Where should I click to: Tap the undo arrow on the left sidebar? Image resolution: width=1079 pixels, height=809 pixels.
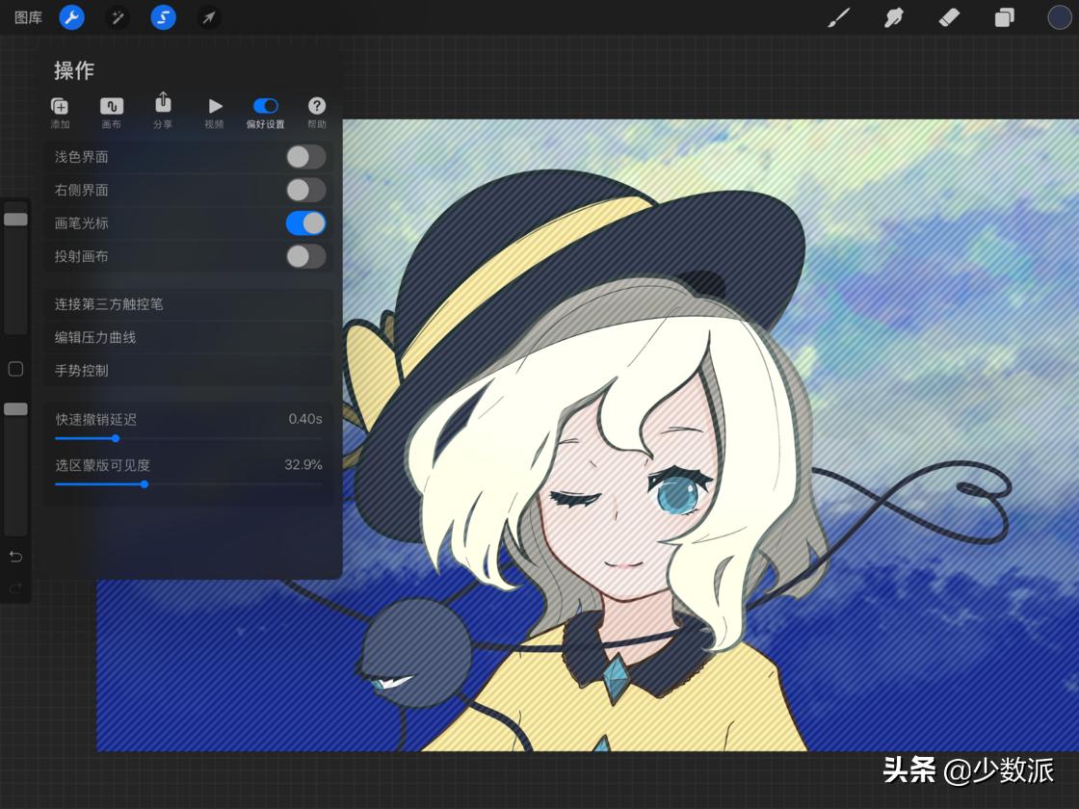coord(15,557)
